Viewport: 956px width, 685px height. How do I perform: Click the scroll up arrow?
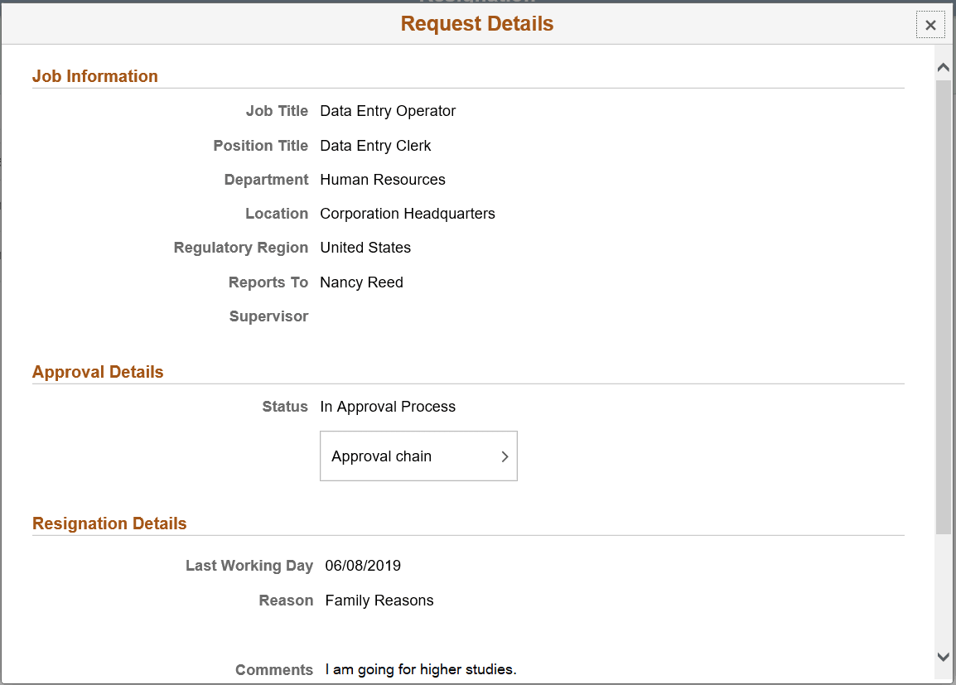click(943, 66)
